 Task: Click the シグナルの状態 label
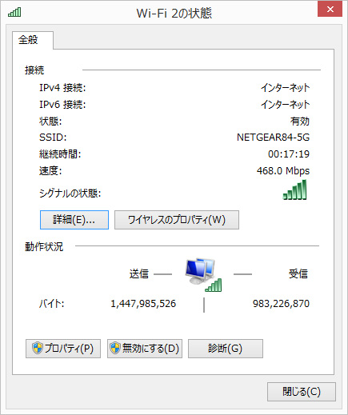point(70,194)
